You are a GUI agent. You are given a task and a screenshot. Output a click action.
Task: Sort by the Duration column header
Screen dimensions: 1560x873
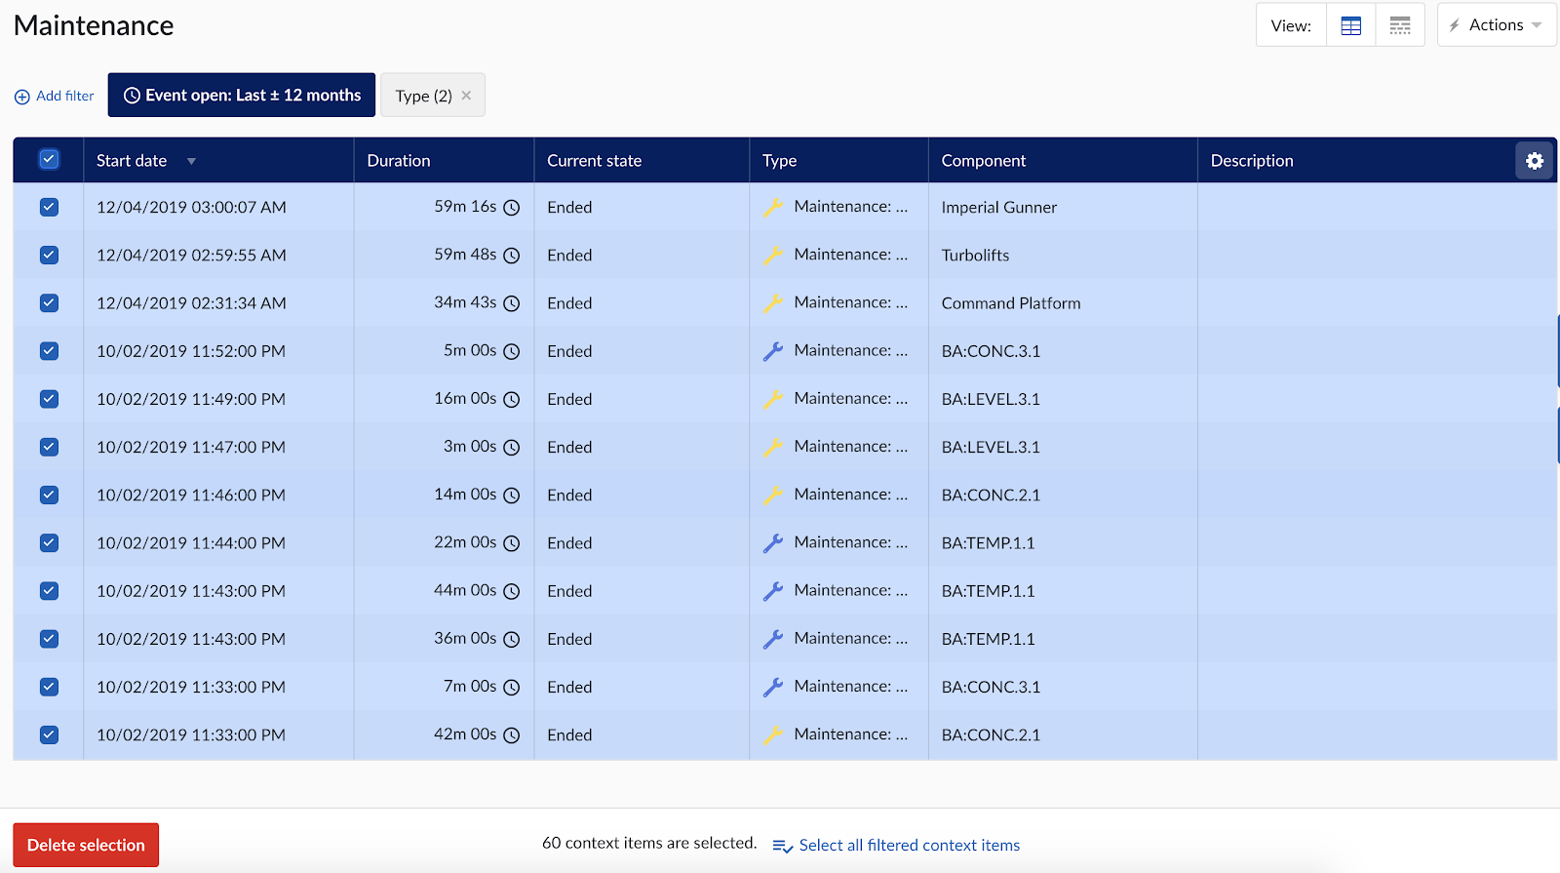coord(399,161)
